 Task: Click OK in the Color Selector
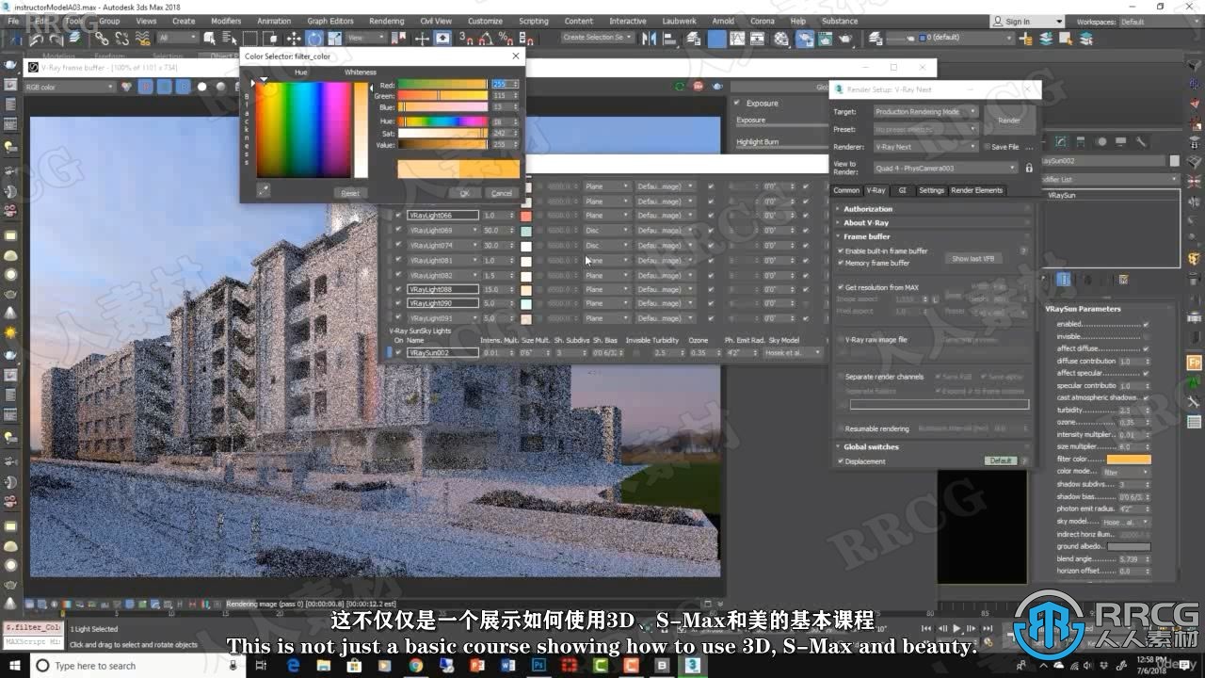coord(464,193)
